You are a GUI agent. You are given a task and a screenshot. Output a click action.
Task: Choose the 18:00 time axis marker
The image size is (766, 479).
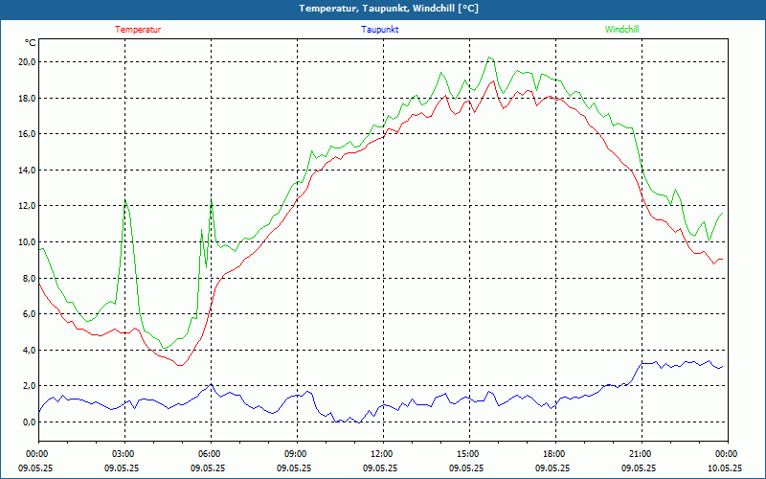tap(554, 453)
